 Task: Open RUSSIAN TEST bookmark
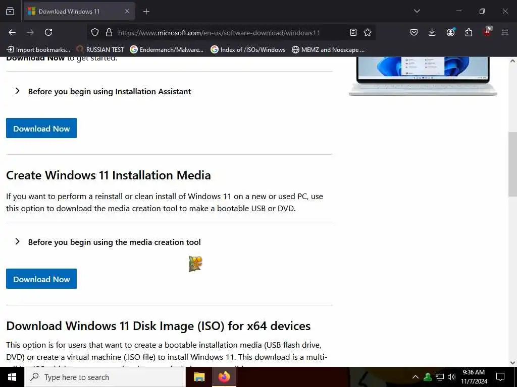click(100, 50)
